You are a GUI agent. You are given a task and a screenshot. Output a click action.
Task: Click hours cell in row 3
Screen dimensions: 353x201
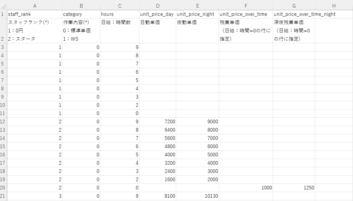pyautogui.click(x=119, y=47)
